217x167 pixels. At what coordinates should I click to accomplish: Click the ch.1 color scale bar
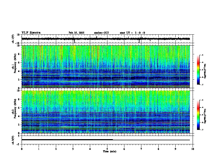[198, 70]
